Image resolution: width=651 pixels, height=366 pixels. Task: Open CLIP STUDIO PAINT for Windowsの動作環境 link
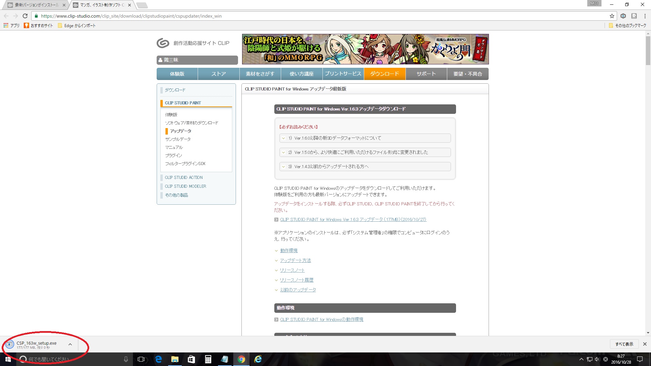pyautogui.click(x=321, y=320)
